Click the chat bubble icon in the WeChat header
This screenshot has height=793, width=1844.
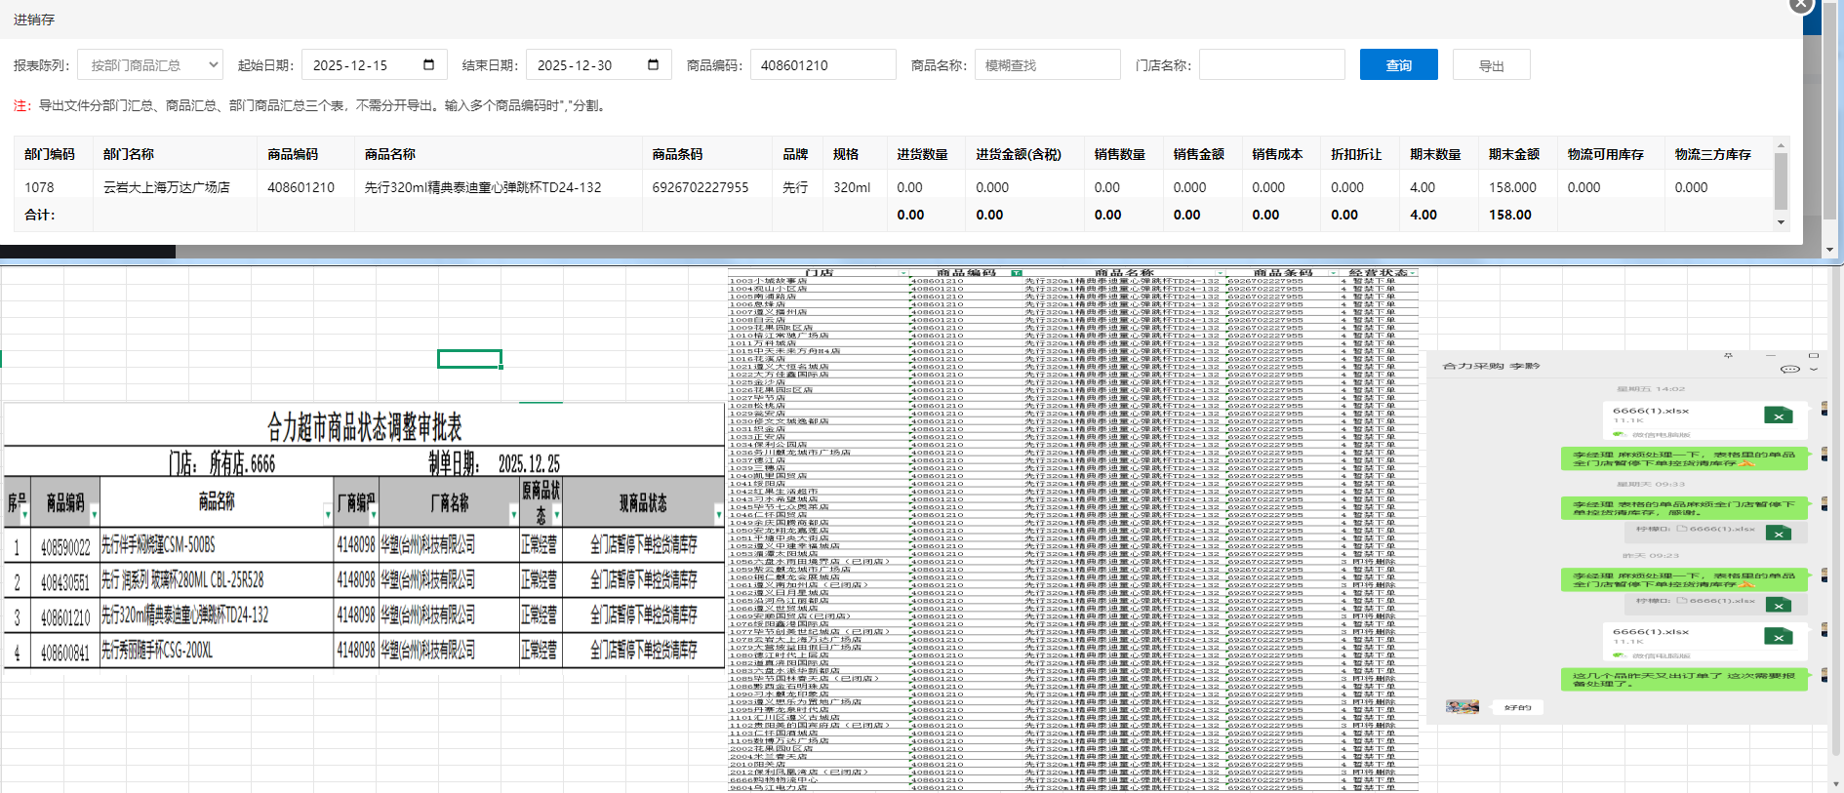(x=1789, y=369)
